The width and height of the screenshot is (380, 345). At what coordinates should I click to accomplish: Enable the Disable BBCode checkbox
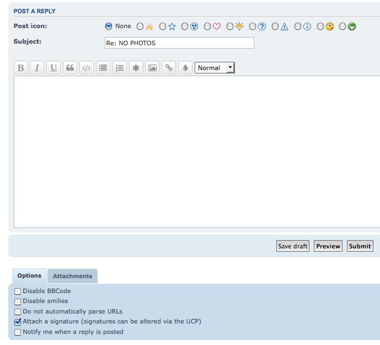18,291
